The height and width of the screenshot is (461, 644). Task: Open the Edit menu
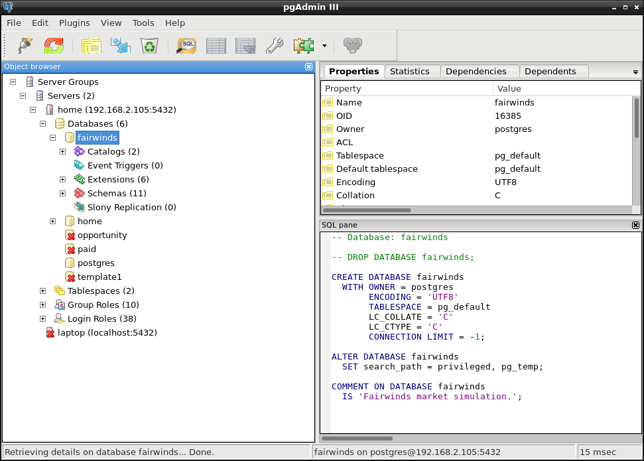click(x=40, y=23)
